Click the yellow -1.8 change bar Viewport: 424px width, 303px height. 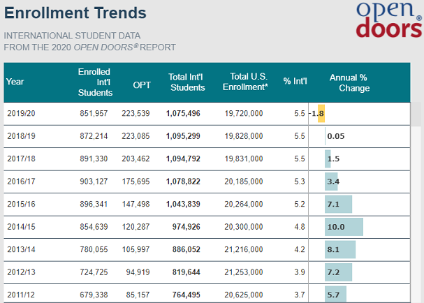tap(321, 113)
